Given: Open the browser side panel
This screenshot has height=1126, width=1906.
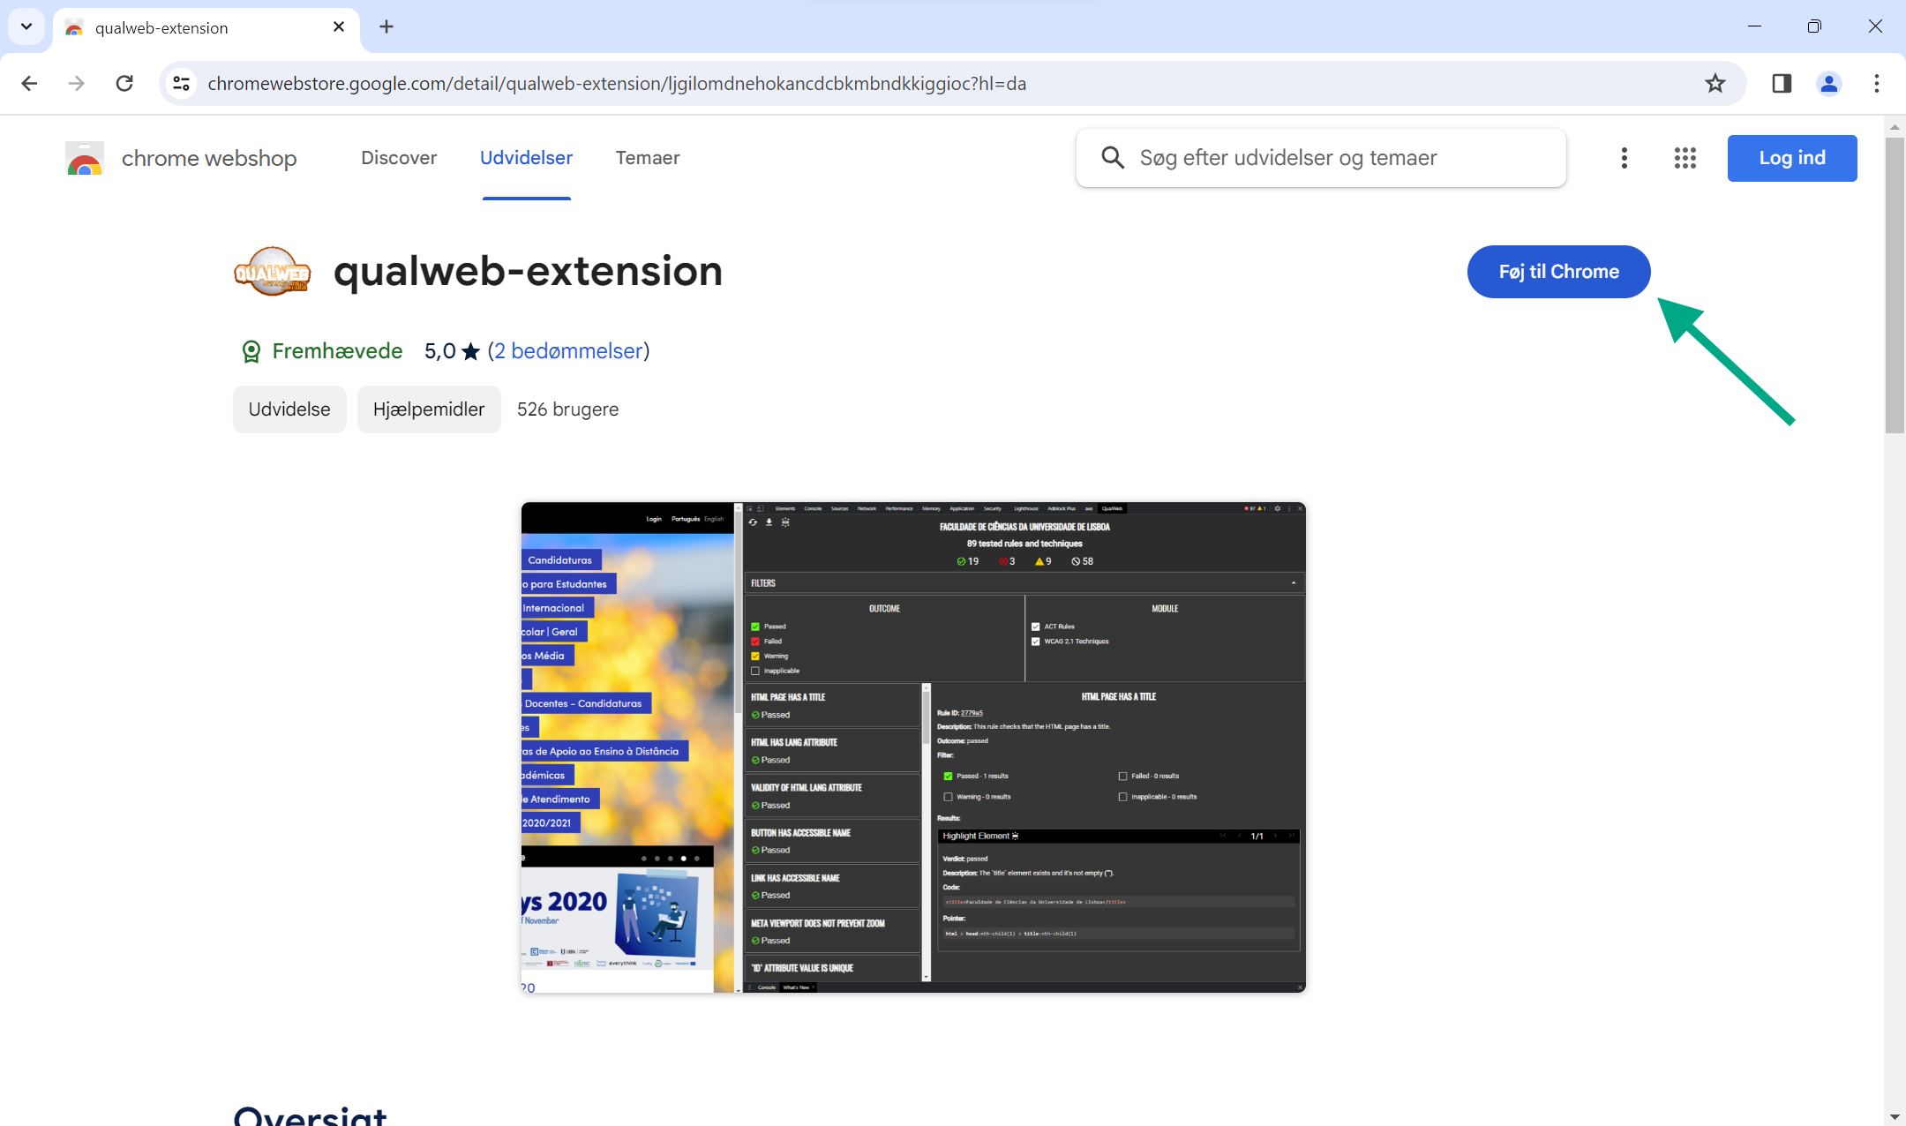Looking at the screenshot, I should [x=1781, y=83].
